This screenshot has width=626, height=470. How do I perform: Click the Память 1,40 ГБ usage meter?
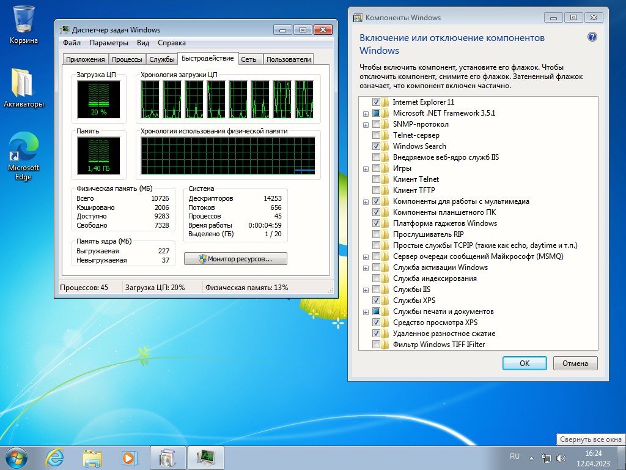tap(98, 156)
